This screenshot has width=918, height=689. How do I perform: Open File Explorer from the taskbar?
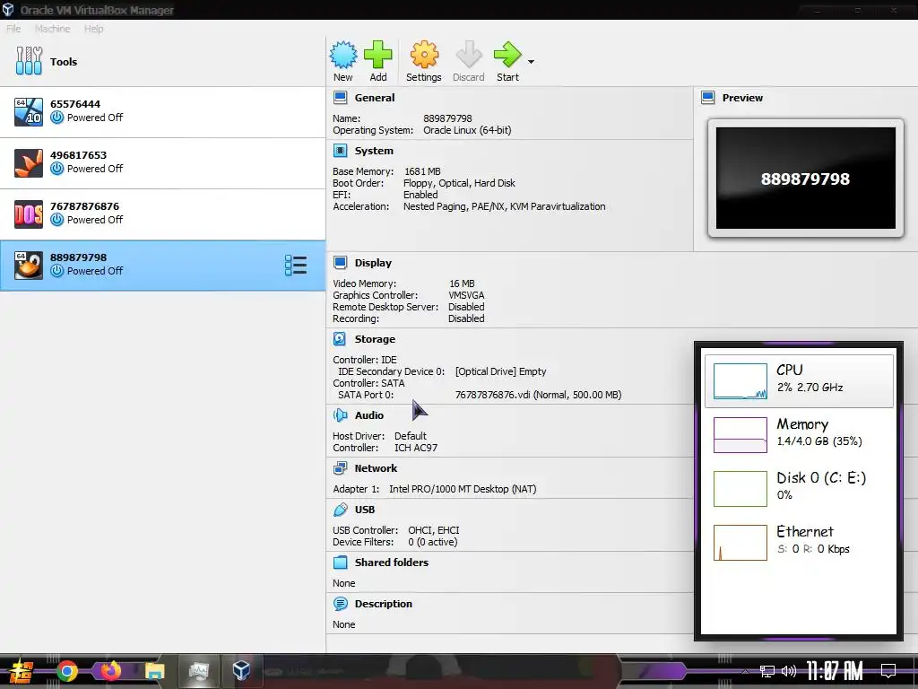click(x=154, y=671)
